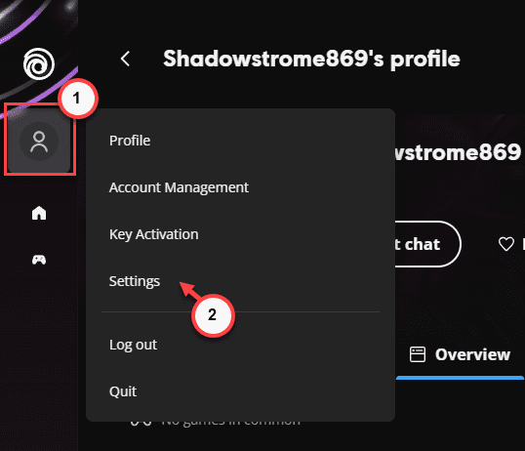Click the Overview tab icon
Viewport: 525px width, 451px height.
[x=418, y=354]
